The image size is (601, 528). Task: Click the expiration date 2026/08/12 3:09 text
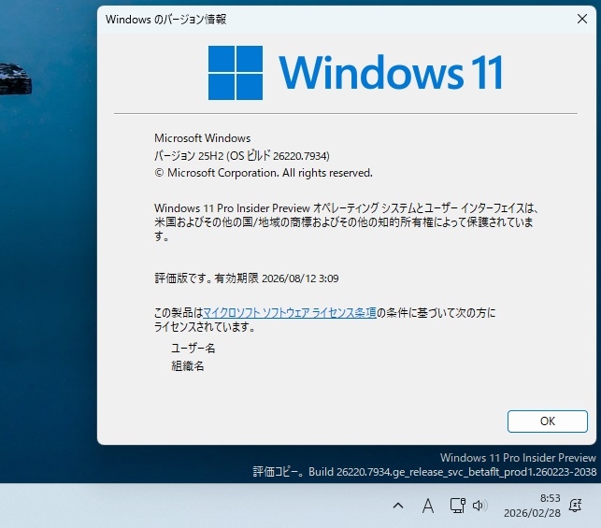247,278
